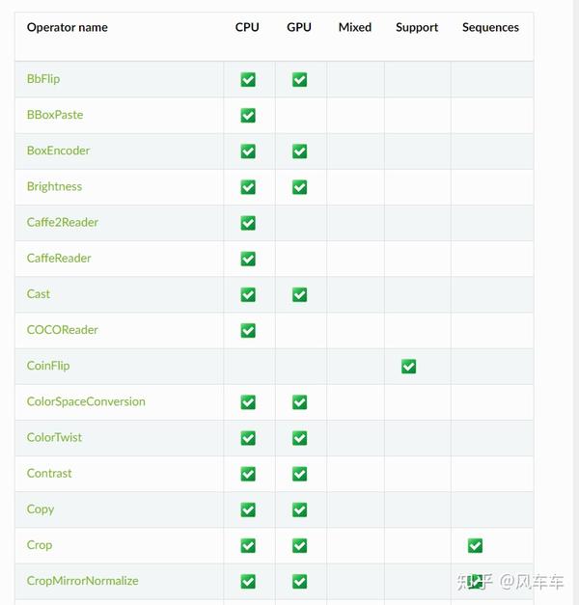The width and height of the screenshot is (579, 605).
Task: Open the ColorSpaceConversion operator link
Action: (x=86, y=401)
